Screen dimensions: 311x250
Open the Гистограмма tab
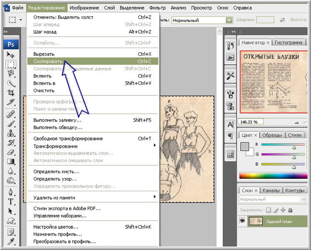[288, 42]
